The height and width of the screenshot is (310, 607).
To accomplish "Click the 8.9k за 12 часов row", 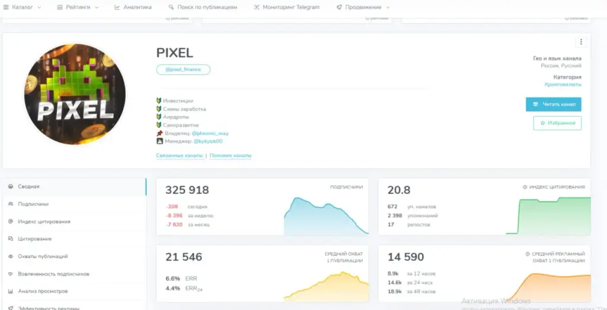I will (411, 274).
